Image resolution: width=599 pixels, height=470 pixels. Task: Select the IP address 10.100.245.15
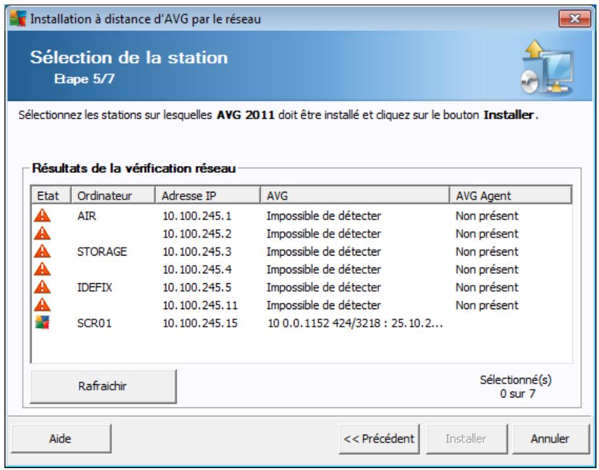[x=200, y=323]
